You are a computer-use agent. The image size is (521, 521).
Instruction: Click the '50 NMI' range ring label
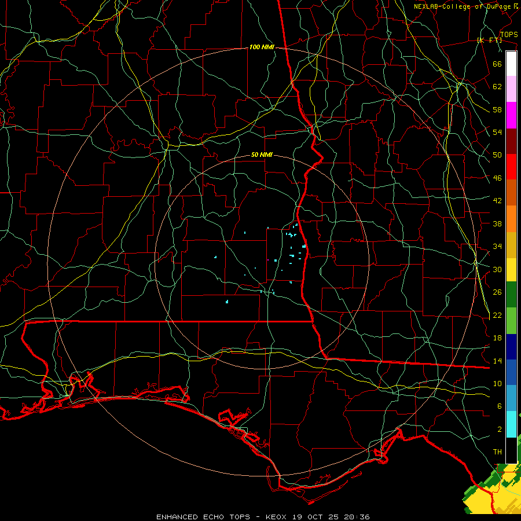tap(262, 155)
